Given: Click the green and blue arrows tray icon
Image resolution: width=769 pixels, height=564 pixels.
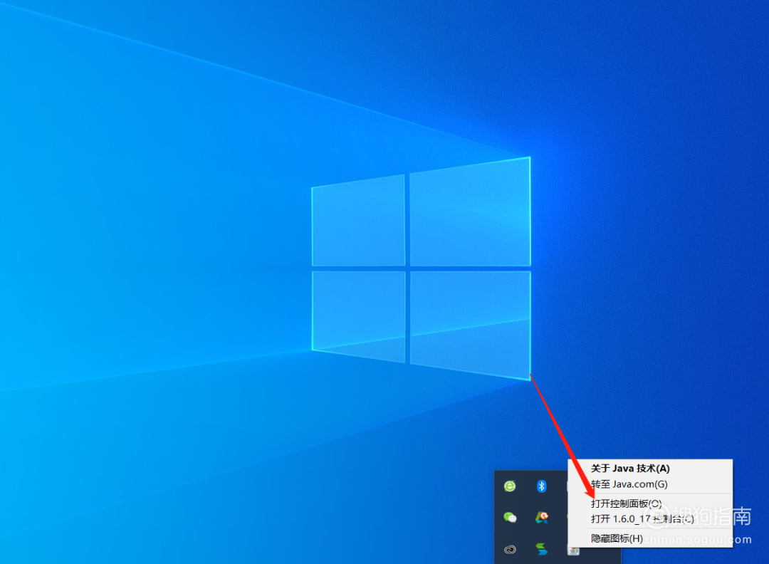Looking at the screenshot, I should pyautogui.click(x=541, y=549).
